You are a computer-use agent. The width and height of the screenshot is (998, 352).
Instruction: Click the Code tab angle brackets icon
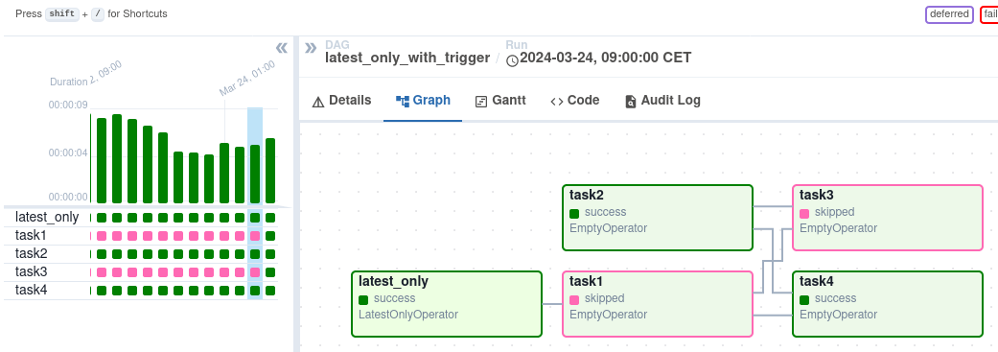tap(556, 102)
